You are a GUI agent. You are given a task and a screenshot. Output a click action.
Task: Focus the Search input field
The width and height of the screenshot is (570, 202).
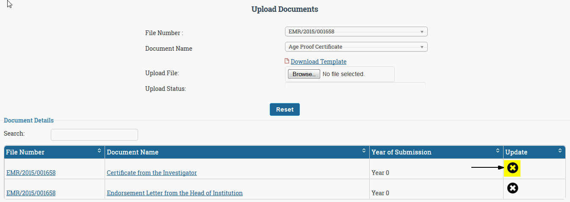tap(94, 135)
